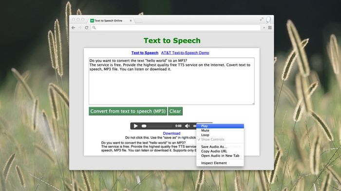Click the fullscreen arrows icon in title bar
This screenshot has width=341, height=191.
pos(262,19)
